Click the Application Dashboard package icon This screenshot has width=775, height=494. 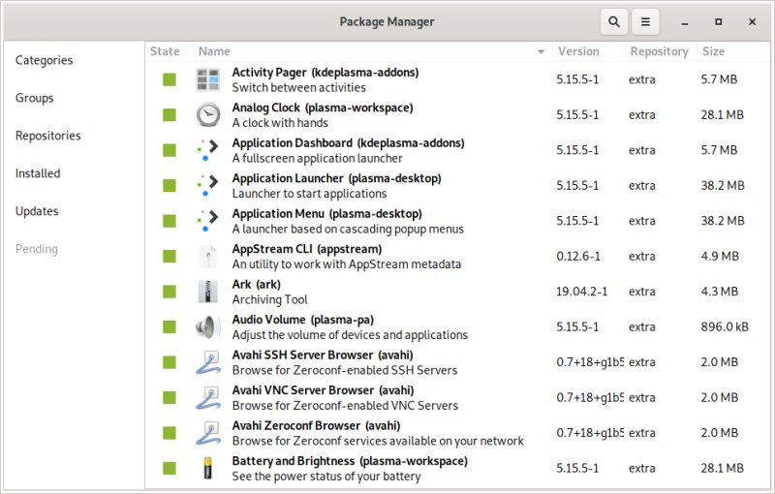coord(208,150)
